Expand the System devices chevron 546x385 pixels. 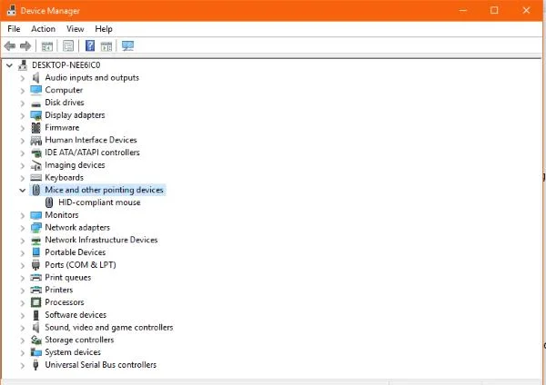22,353
